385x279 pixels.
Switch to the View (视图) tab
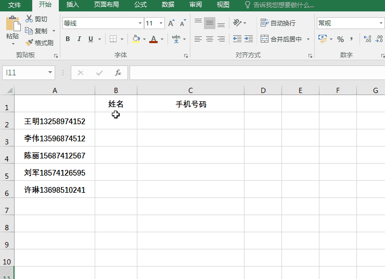pos(223,5)
